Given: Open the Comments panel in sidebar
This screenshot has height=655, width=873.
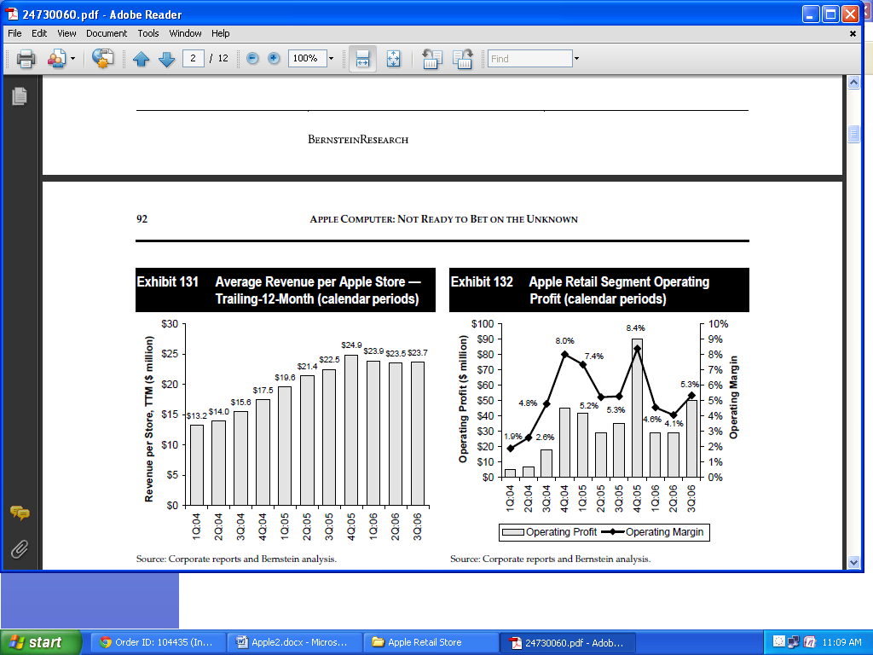Looking at the screenshot, I should (20, 513).
